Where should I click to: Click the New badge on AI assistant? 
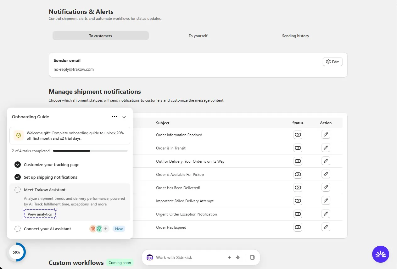click(119, 229)
